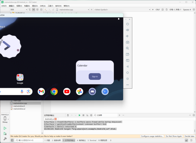
Task: Open the 文件(F) menu
Action: 4,6
